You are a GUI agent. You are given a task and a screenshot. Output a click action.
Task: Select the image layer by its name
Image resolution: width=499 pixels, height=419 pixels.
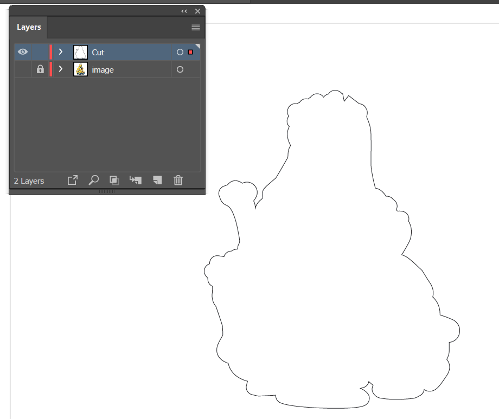[x=103, y=69]
